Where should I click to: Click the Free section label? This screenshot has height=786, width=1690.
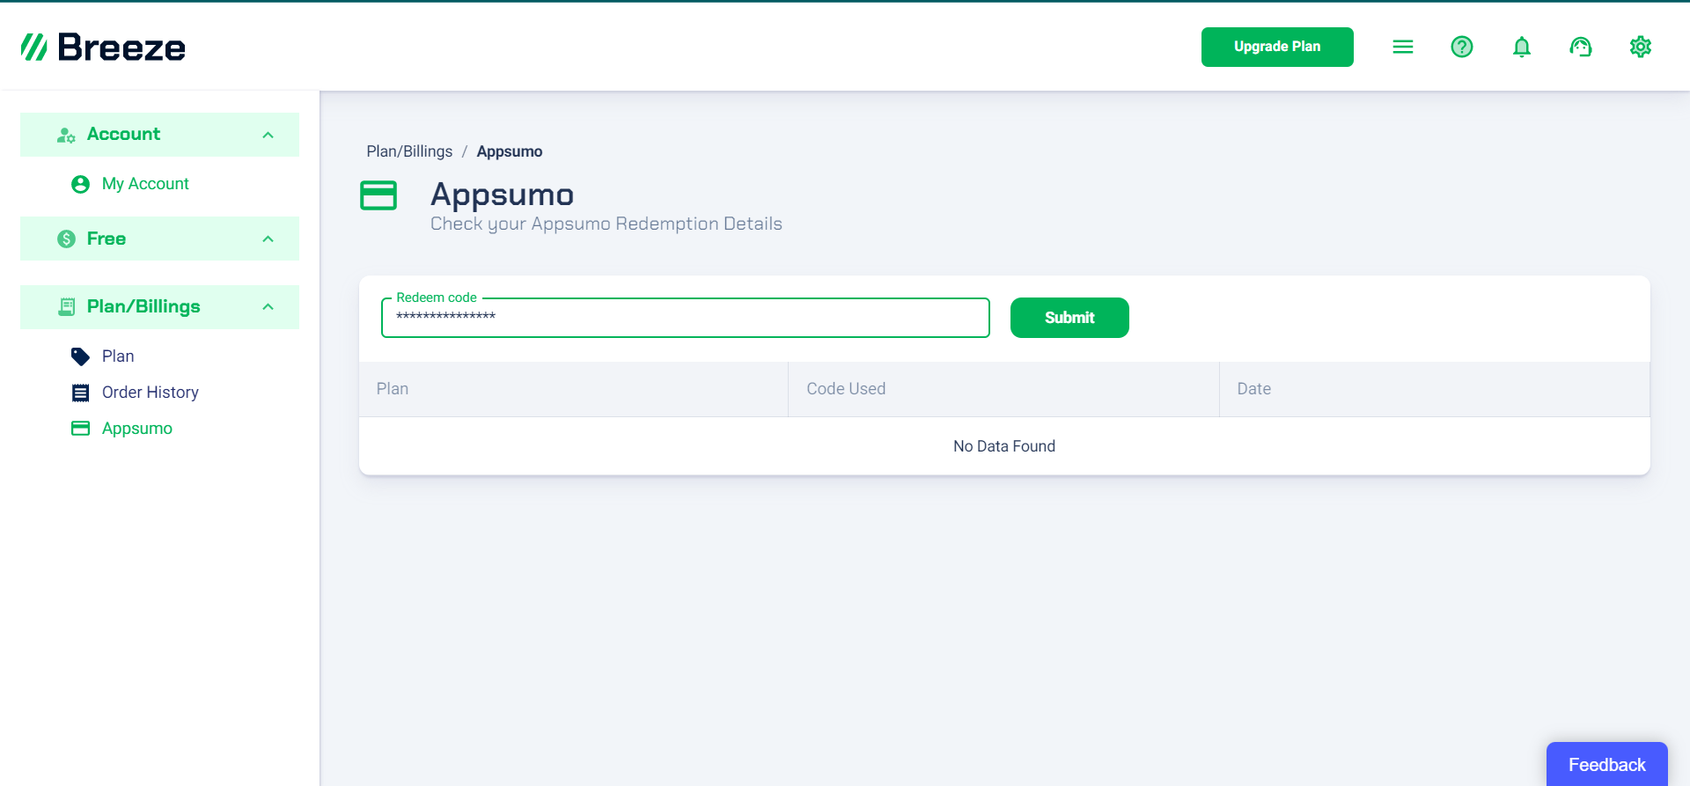[107, 239]
